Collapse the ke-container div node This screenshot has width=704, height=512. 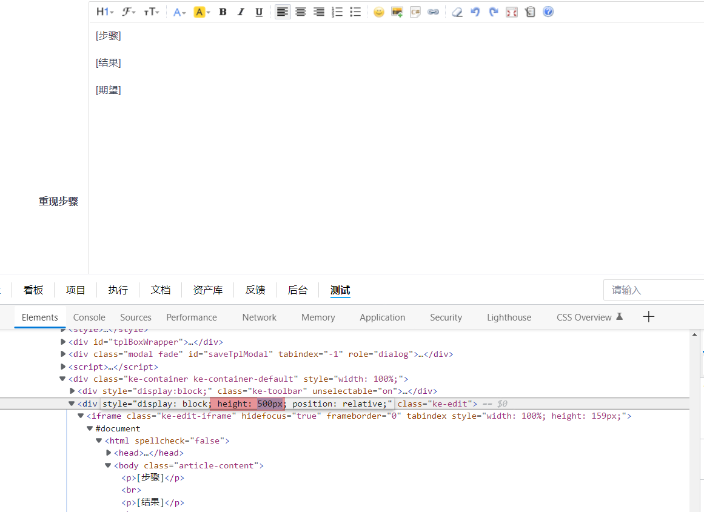coord(62,379)
